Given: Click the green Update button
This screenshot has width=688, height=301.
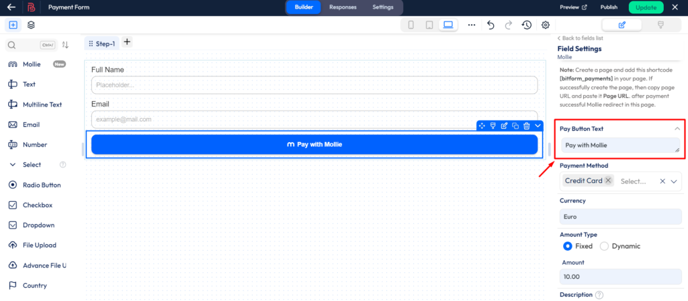Looking at the screenshot, I should click(646, 7).
